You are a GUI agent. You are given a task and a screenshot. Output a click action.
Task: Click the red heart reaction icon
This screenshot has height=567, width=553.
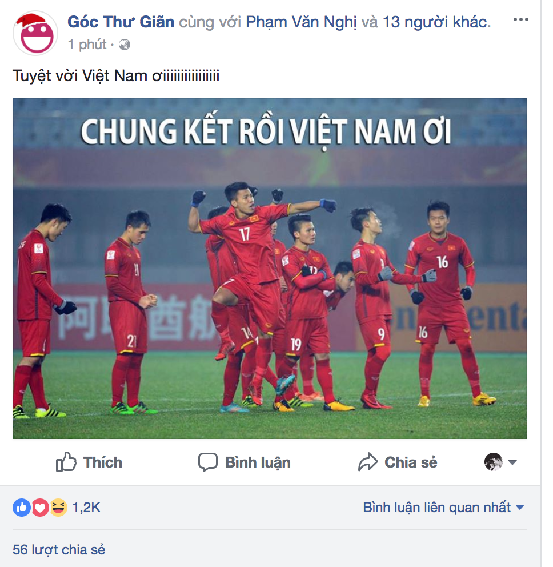click(40, 508)
